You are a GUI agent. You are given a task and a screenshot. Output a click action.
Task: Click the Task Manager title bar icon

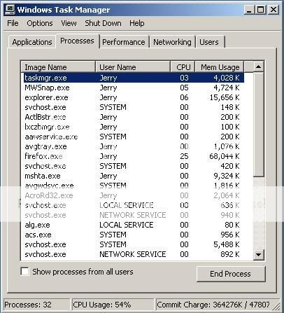(10, 10)
